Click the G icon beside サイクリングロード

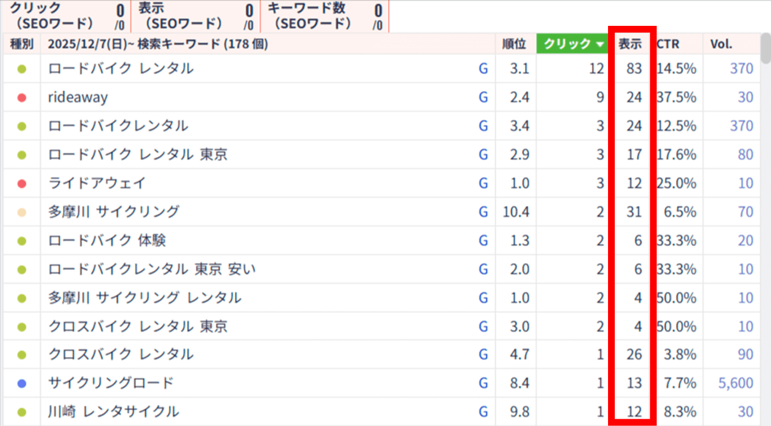[x=483, y=383]
